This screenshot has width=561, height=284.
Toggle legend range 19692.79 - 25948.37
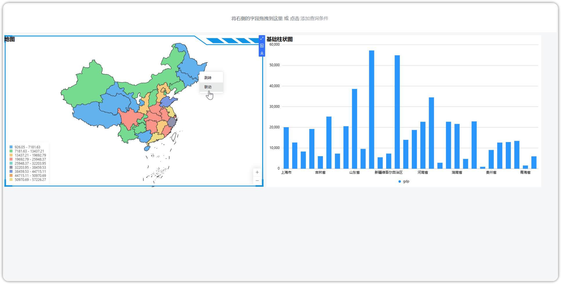click(x=28, y=159)
